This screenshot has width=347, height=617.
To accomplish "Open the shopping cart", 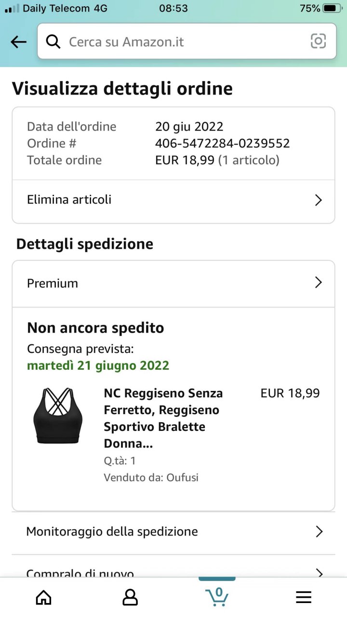I will 217,597.
